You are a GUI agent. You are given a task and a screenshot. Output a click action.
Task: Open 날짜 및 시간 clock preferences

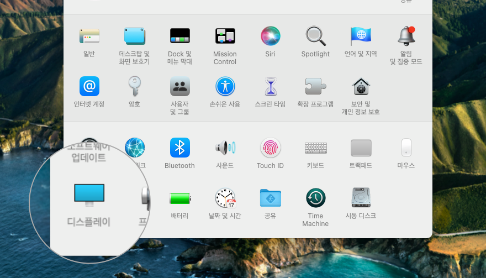point(225,198)
